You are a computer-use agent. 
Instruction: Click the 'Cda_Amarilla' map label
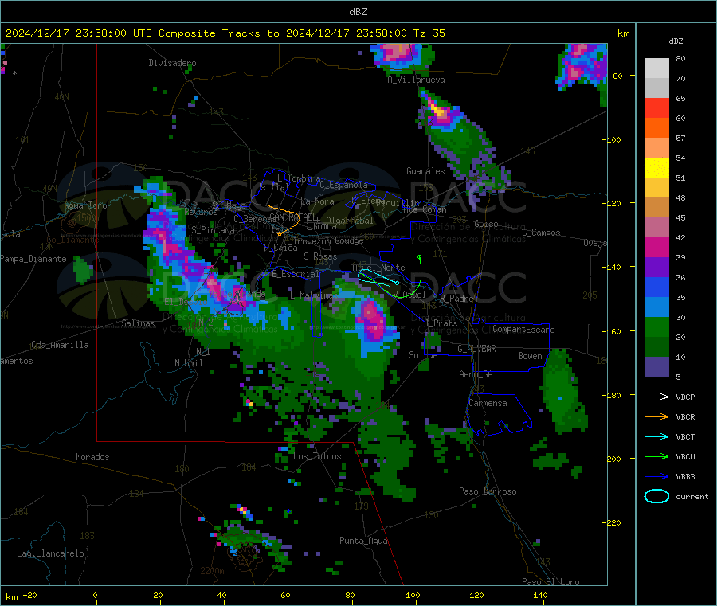[60, 345]
